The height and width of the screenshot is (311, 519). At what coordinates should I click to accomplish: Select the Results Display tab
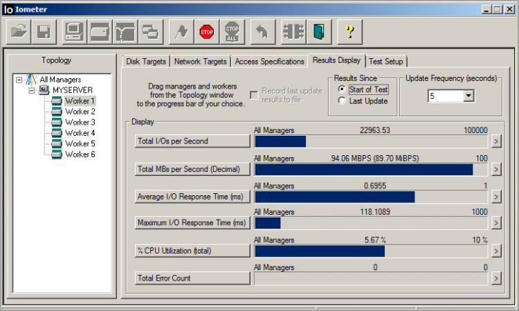[336, 60]
